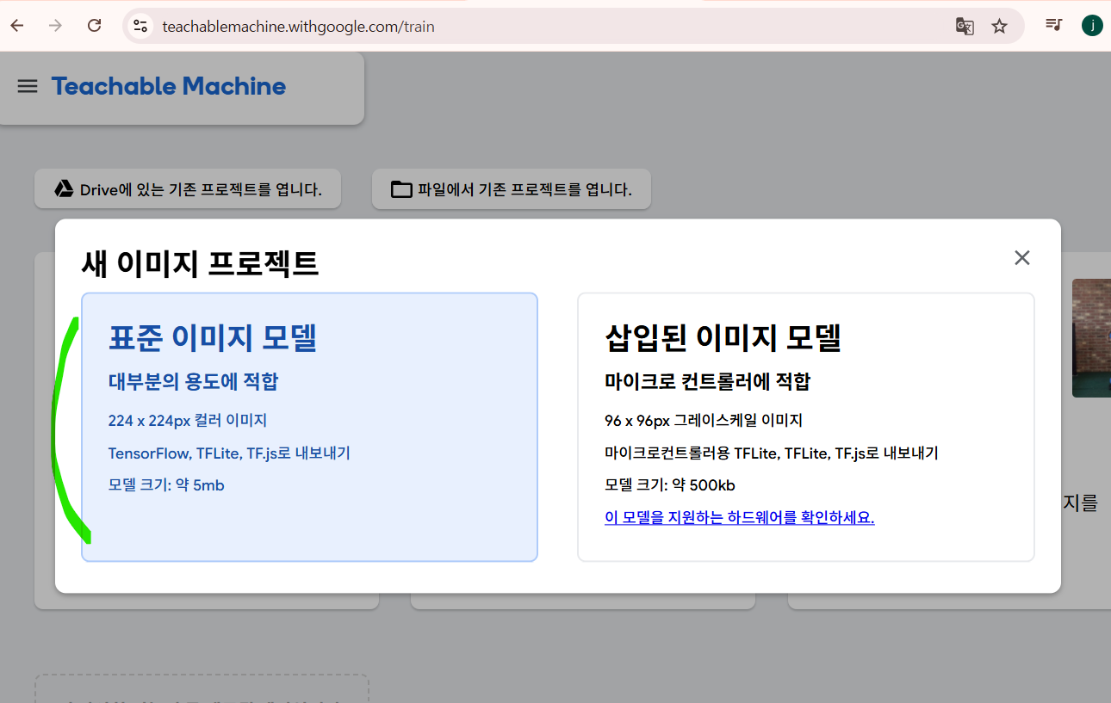This screenshot has width=1111, height=703.
Task: Open the 하드웨어를 확인하세요 link
Action: [x=740, y=517]
